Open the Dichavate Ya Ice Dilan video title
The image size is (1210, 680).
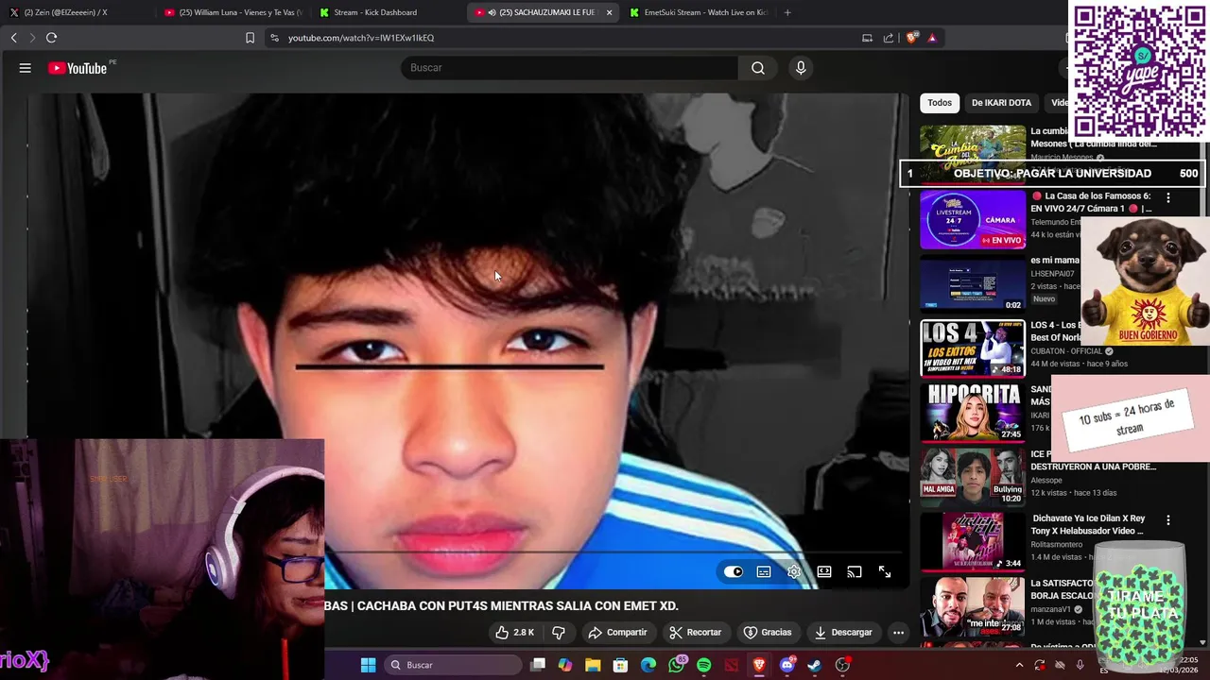pyautogui.click(x=1091, y=524)
